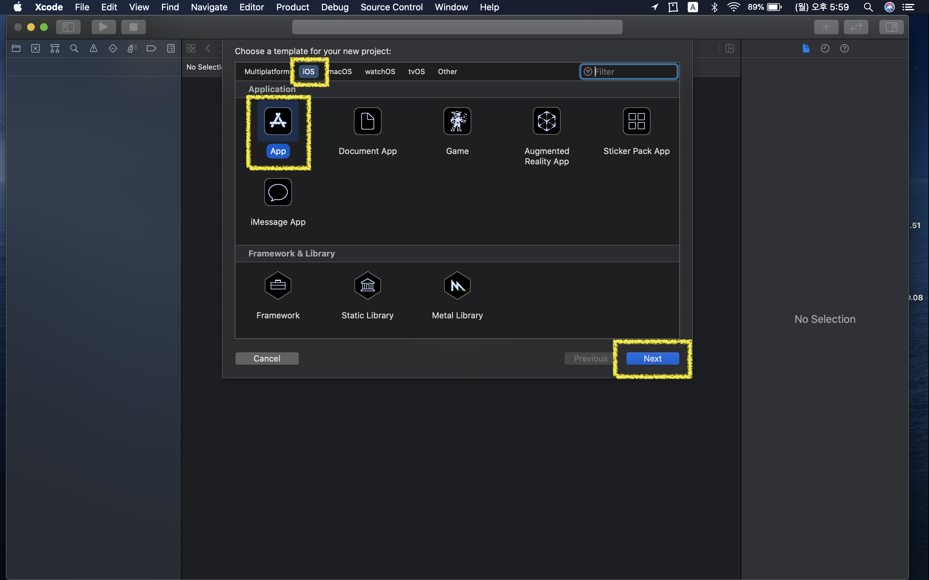Open the Issue navigator warning icon
Screen dimensions: 929x580
(93, 49)
